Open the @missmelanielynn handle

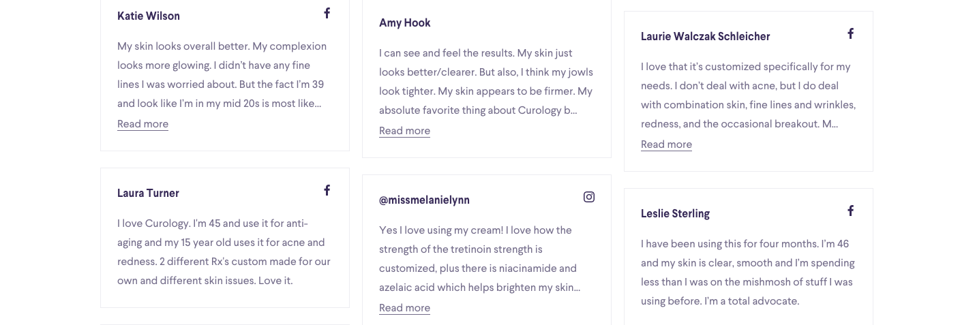point(424,200)
